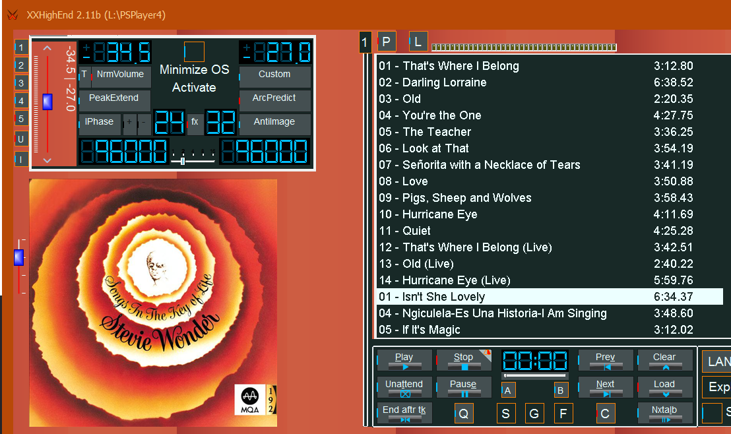Click the track position progress bar
This screenshot has height=434, width=731.
(x=535, y=376)
